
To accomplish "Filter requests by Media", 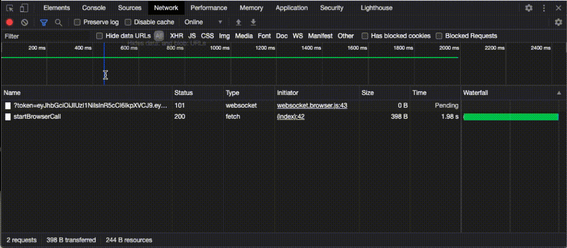I will coord(244,36).
